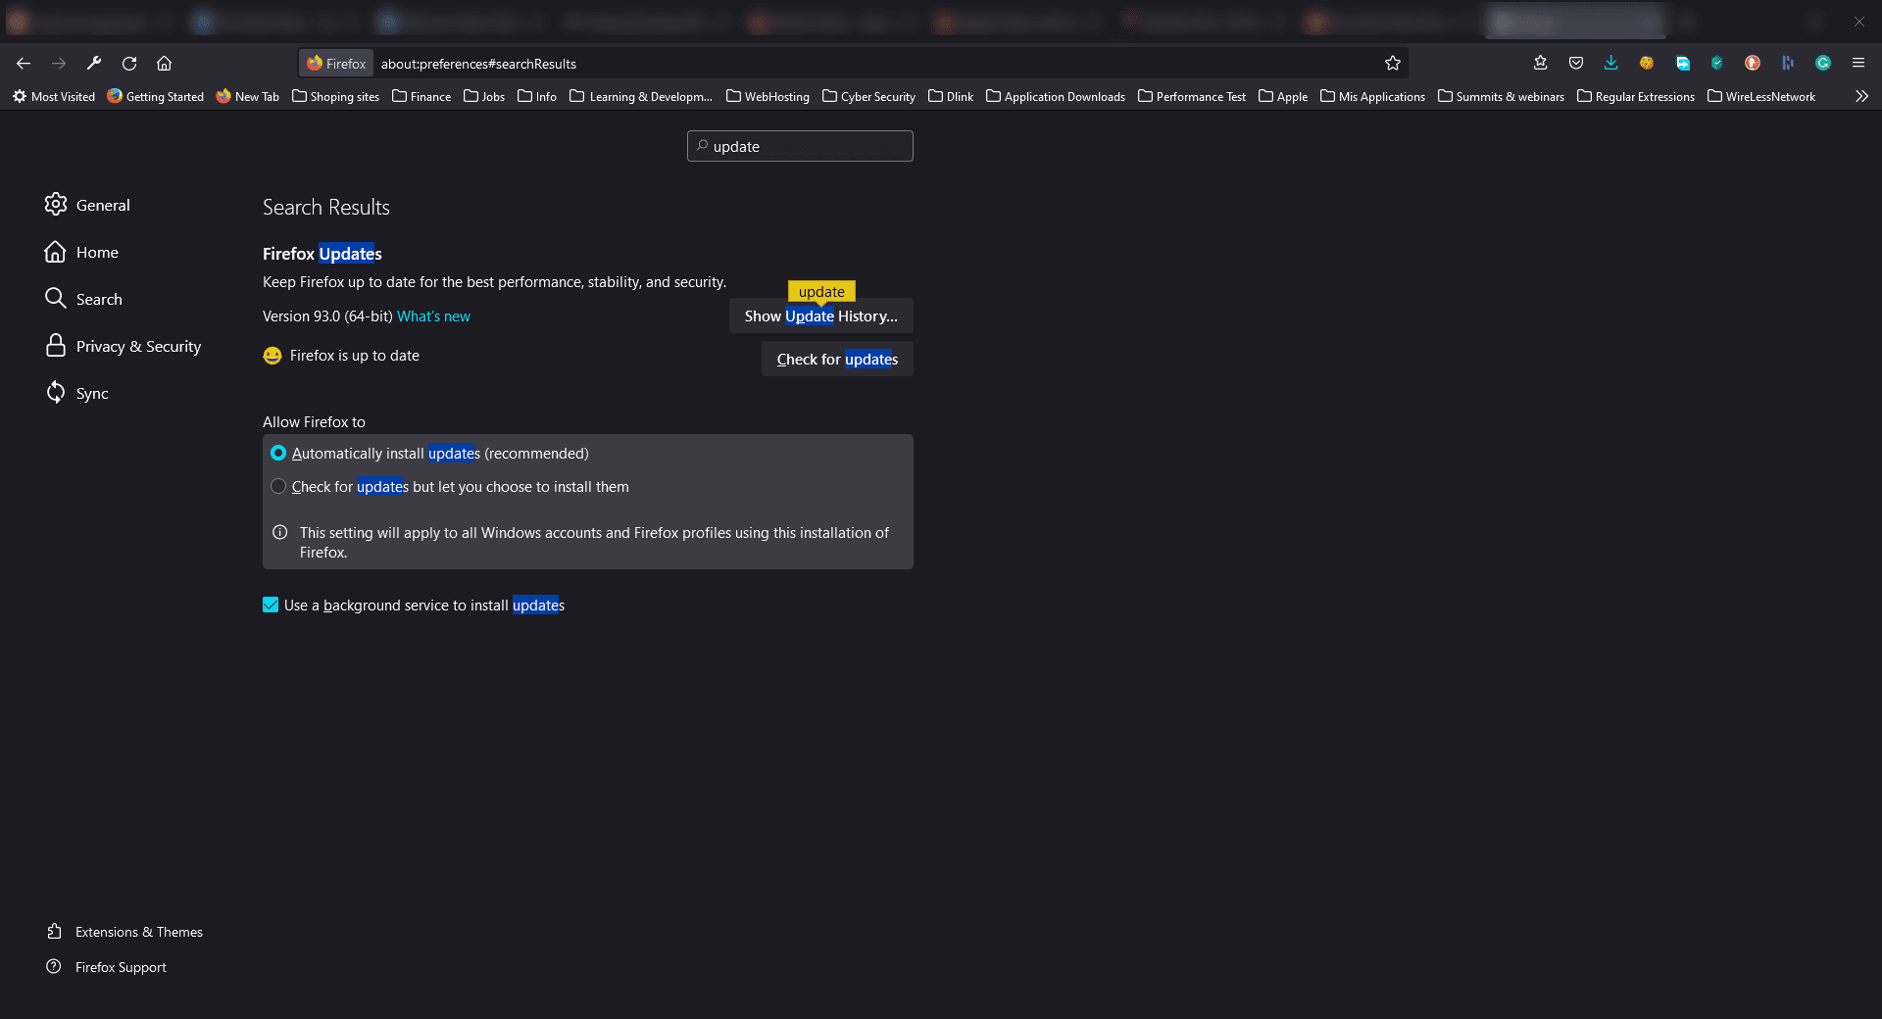Open the blue chat extension icon
The height and width of the screenshot is (1019, 1882).
click(1683, 64)
